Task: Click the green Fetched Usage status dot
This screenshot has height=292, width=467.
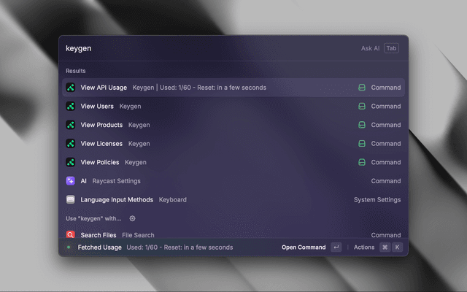Action: click(69, 247)
